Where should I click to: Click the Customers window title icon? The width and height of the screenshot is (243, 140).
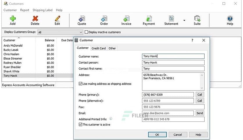pos(6,3)
